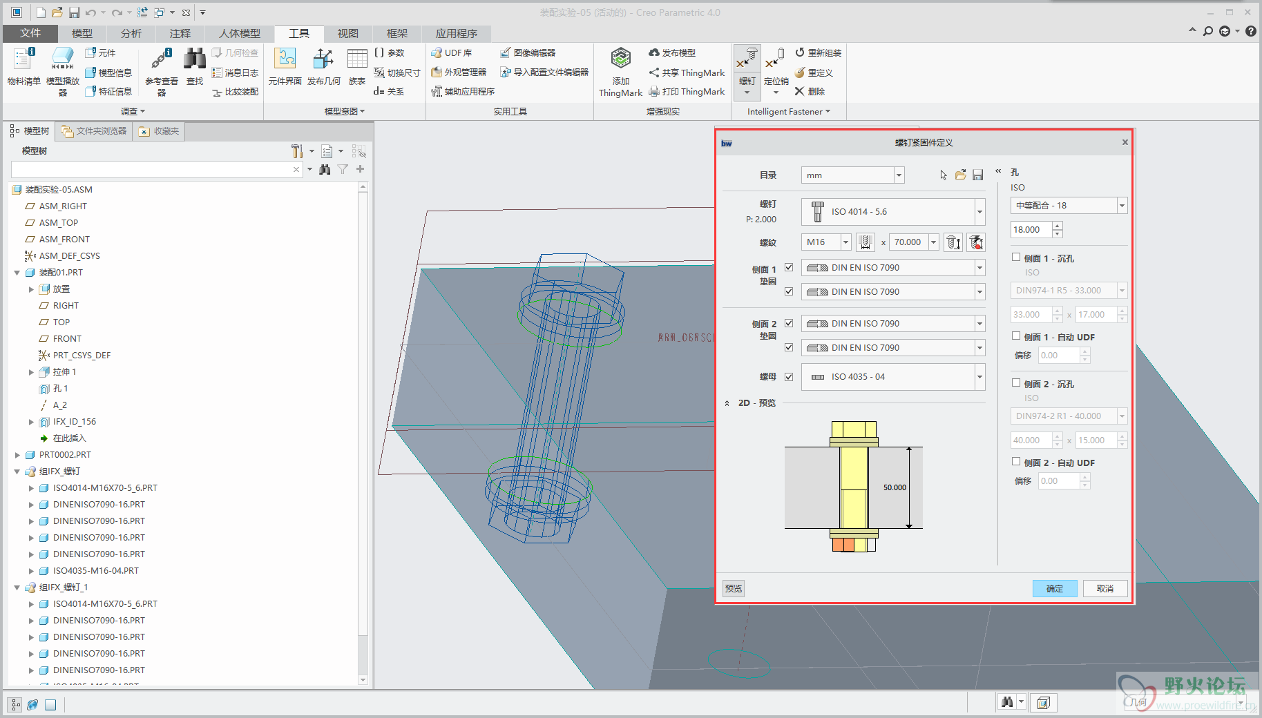Collapse the 2D - 预览 preview section
This screenshot has width=1262, height=718.
[727, 403]
